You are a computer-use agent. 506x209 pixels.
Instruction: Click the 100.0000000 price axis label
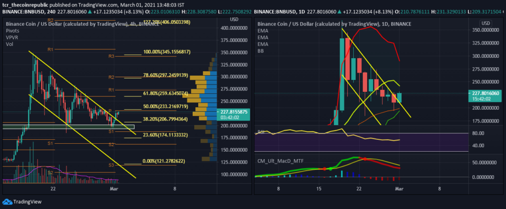click(x=235, y=174)
